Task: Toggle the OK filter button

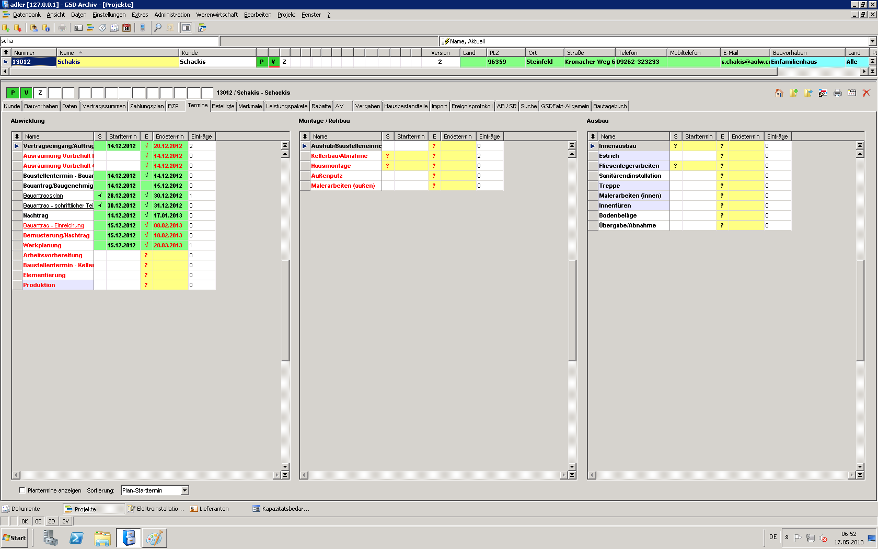Action: pyautogui.click(x=25, y=521)
